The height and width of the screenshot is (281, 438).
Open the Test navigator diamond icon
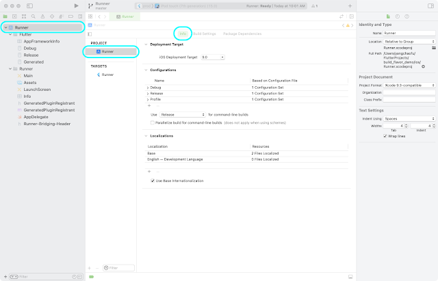(x=52, y=16)
